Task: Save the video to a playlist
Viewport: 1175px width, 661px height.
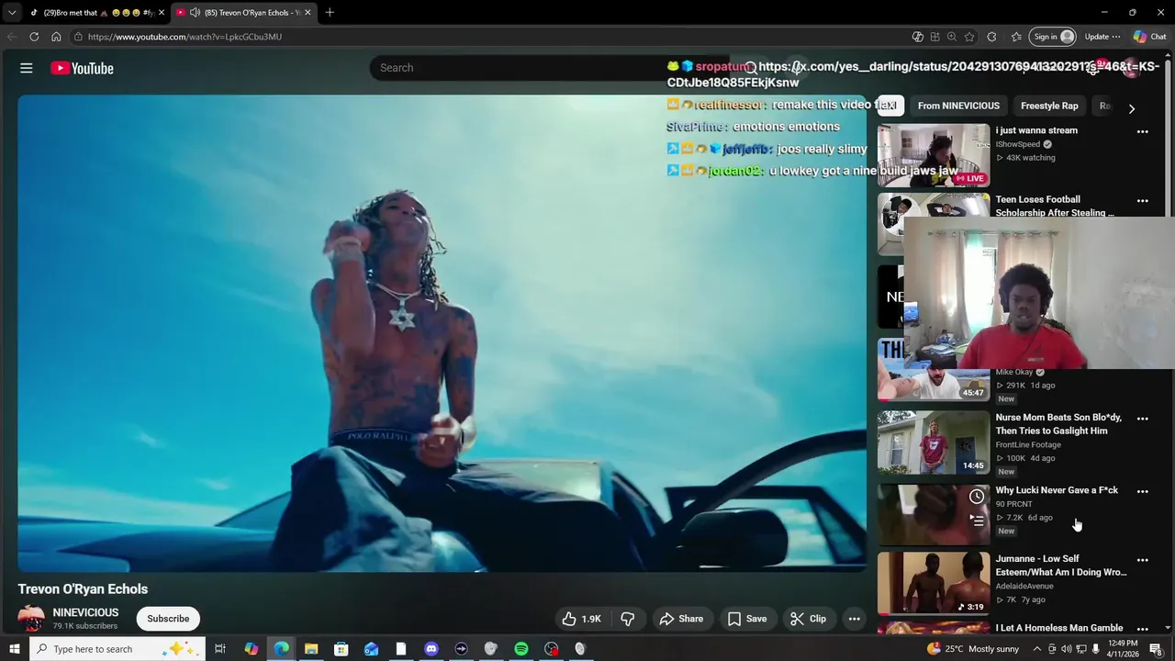Action: [x=747, y=619]
